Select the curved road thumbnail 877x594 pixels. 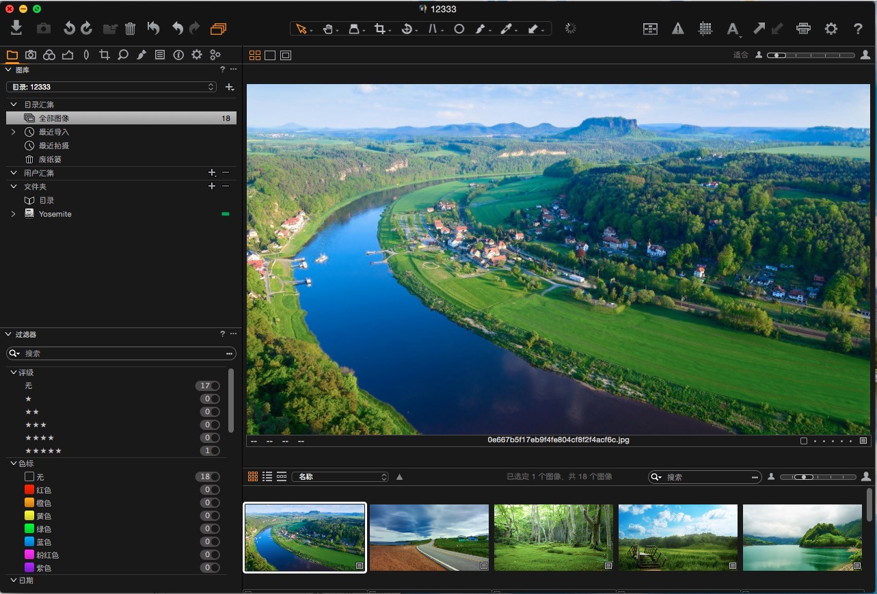pyautogui.click(x=429, y=537)
